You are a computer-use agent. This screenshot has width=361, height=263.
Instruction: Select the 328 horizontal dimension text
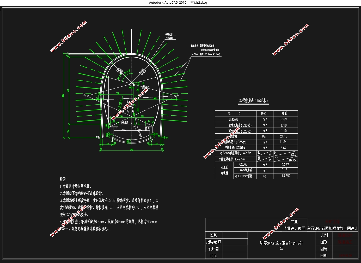pos(118,93)
